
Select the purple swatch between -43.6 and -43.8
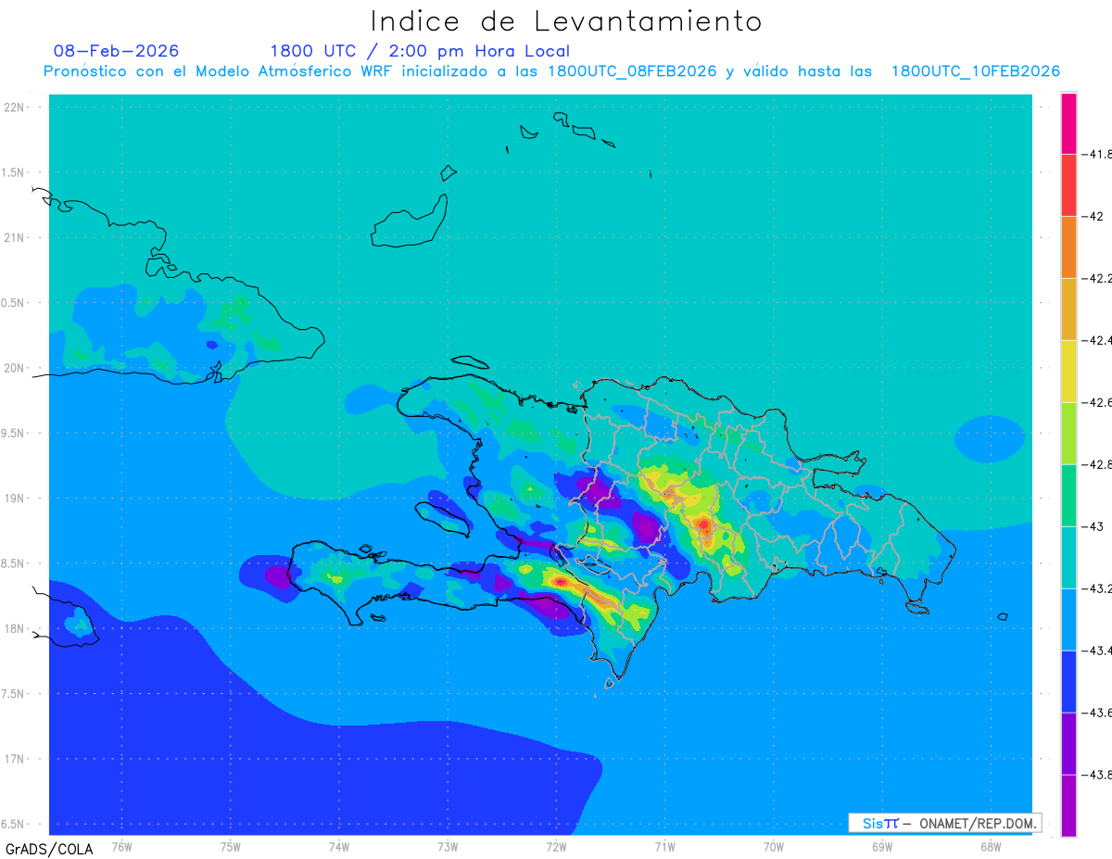1068,744
